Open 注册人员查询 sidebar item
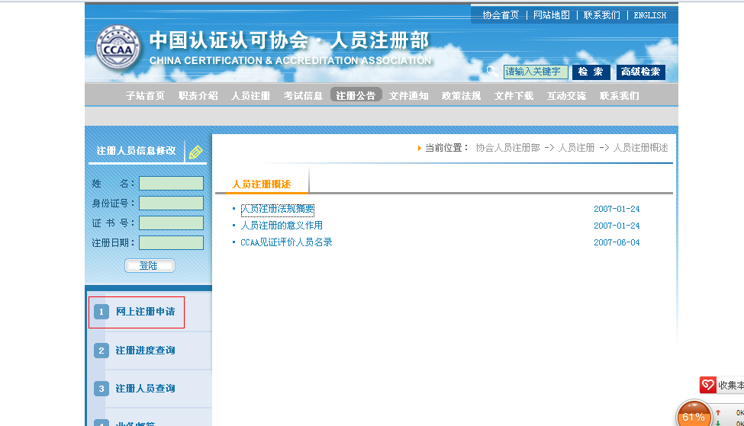 point(145,389)
